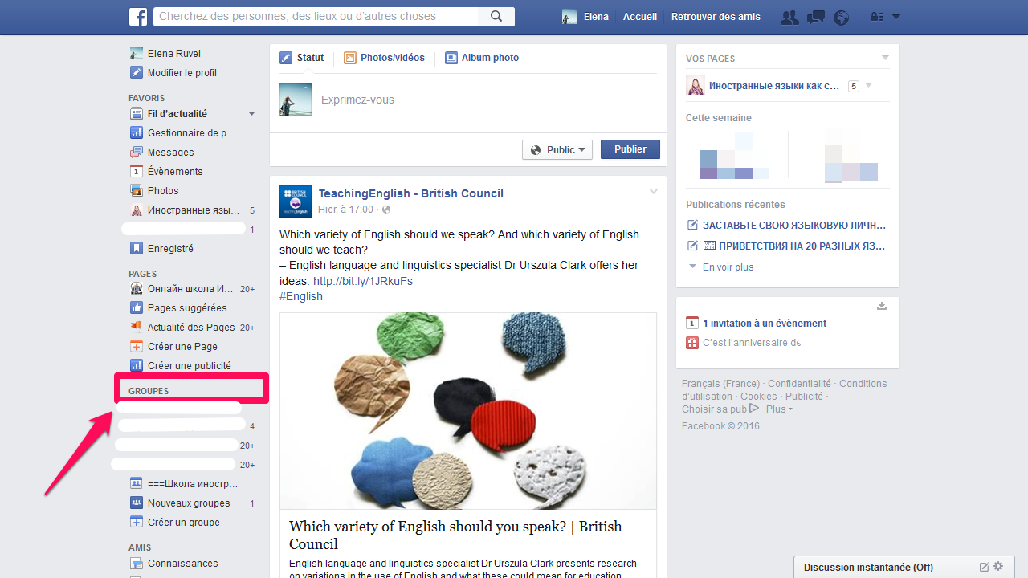Open Choisir sa pub link
This screenshot has width=1028, height=578.
coord(720,409)
